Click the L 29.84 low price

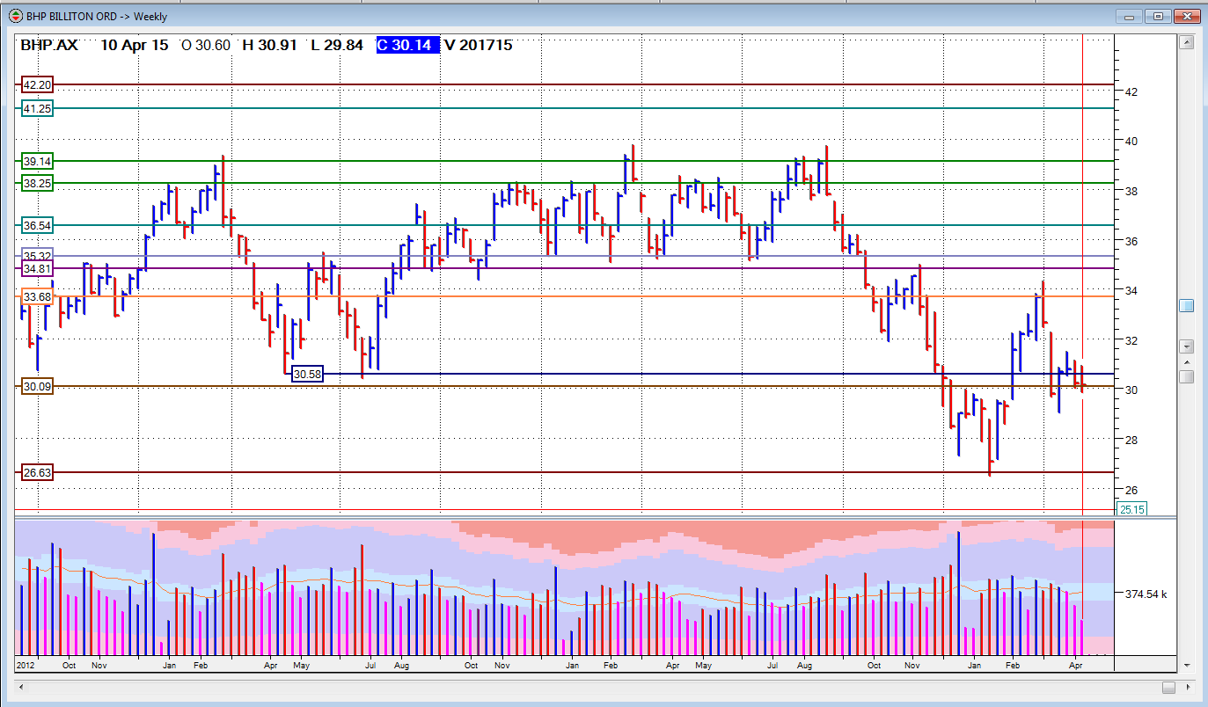338,45
